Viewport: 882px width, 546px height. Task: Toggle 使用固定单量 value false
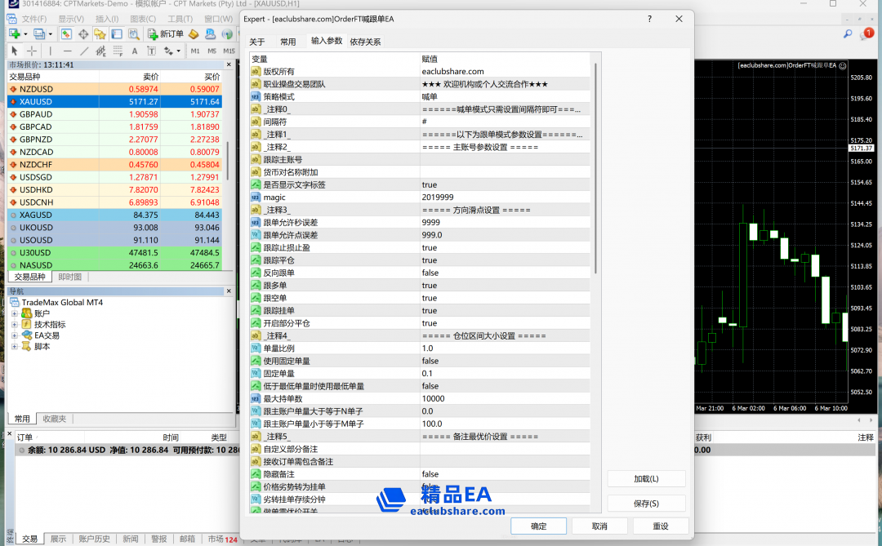point(503,361)
